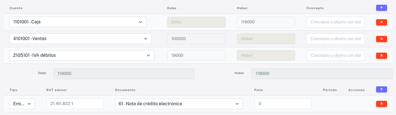Click the Concepto field in Caja row

(336, 22)
